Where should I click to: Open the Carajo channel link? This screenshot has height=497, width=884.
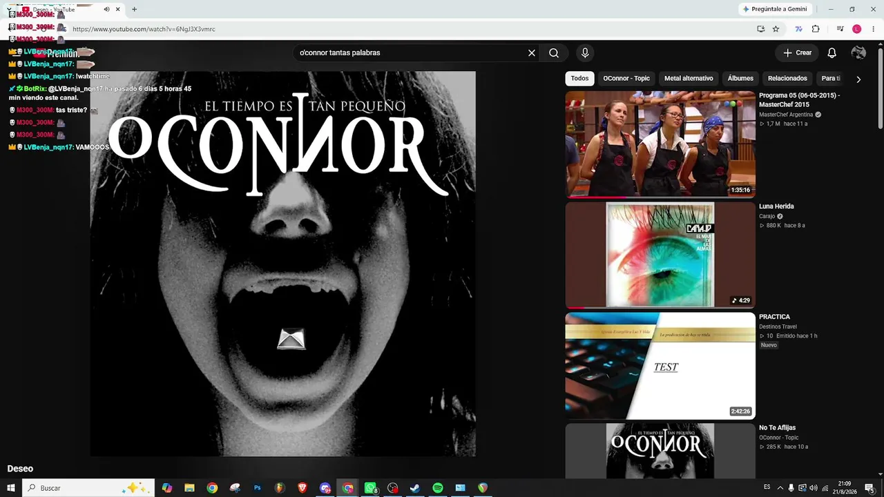pos(767,216)
